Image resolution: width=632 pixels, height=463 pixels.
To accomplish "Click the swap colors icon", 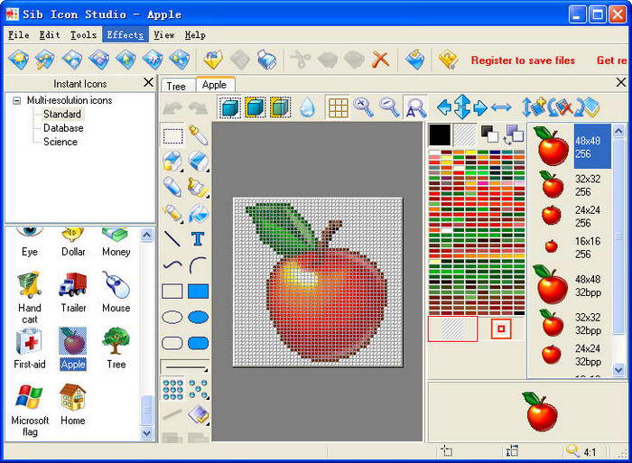I will coord(514,135).
